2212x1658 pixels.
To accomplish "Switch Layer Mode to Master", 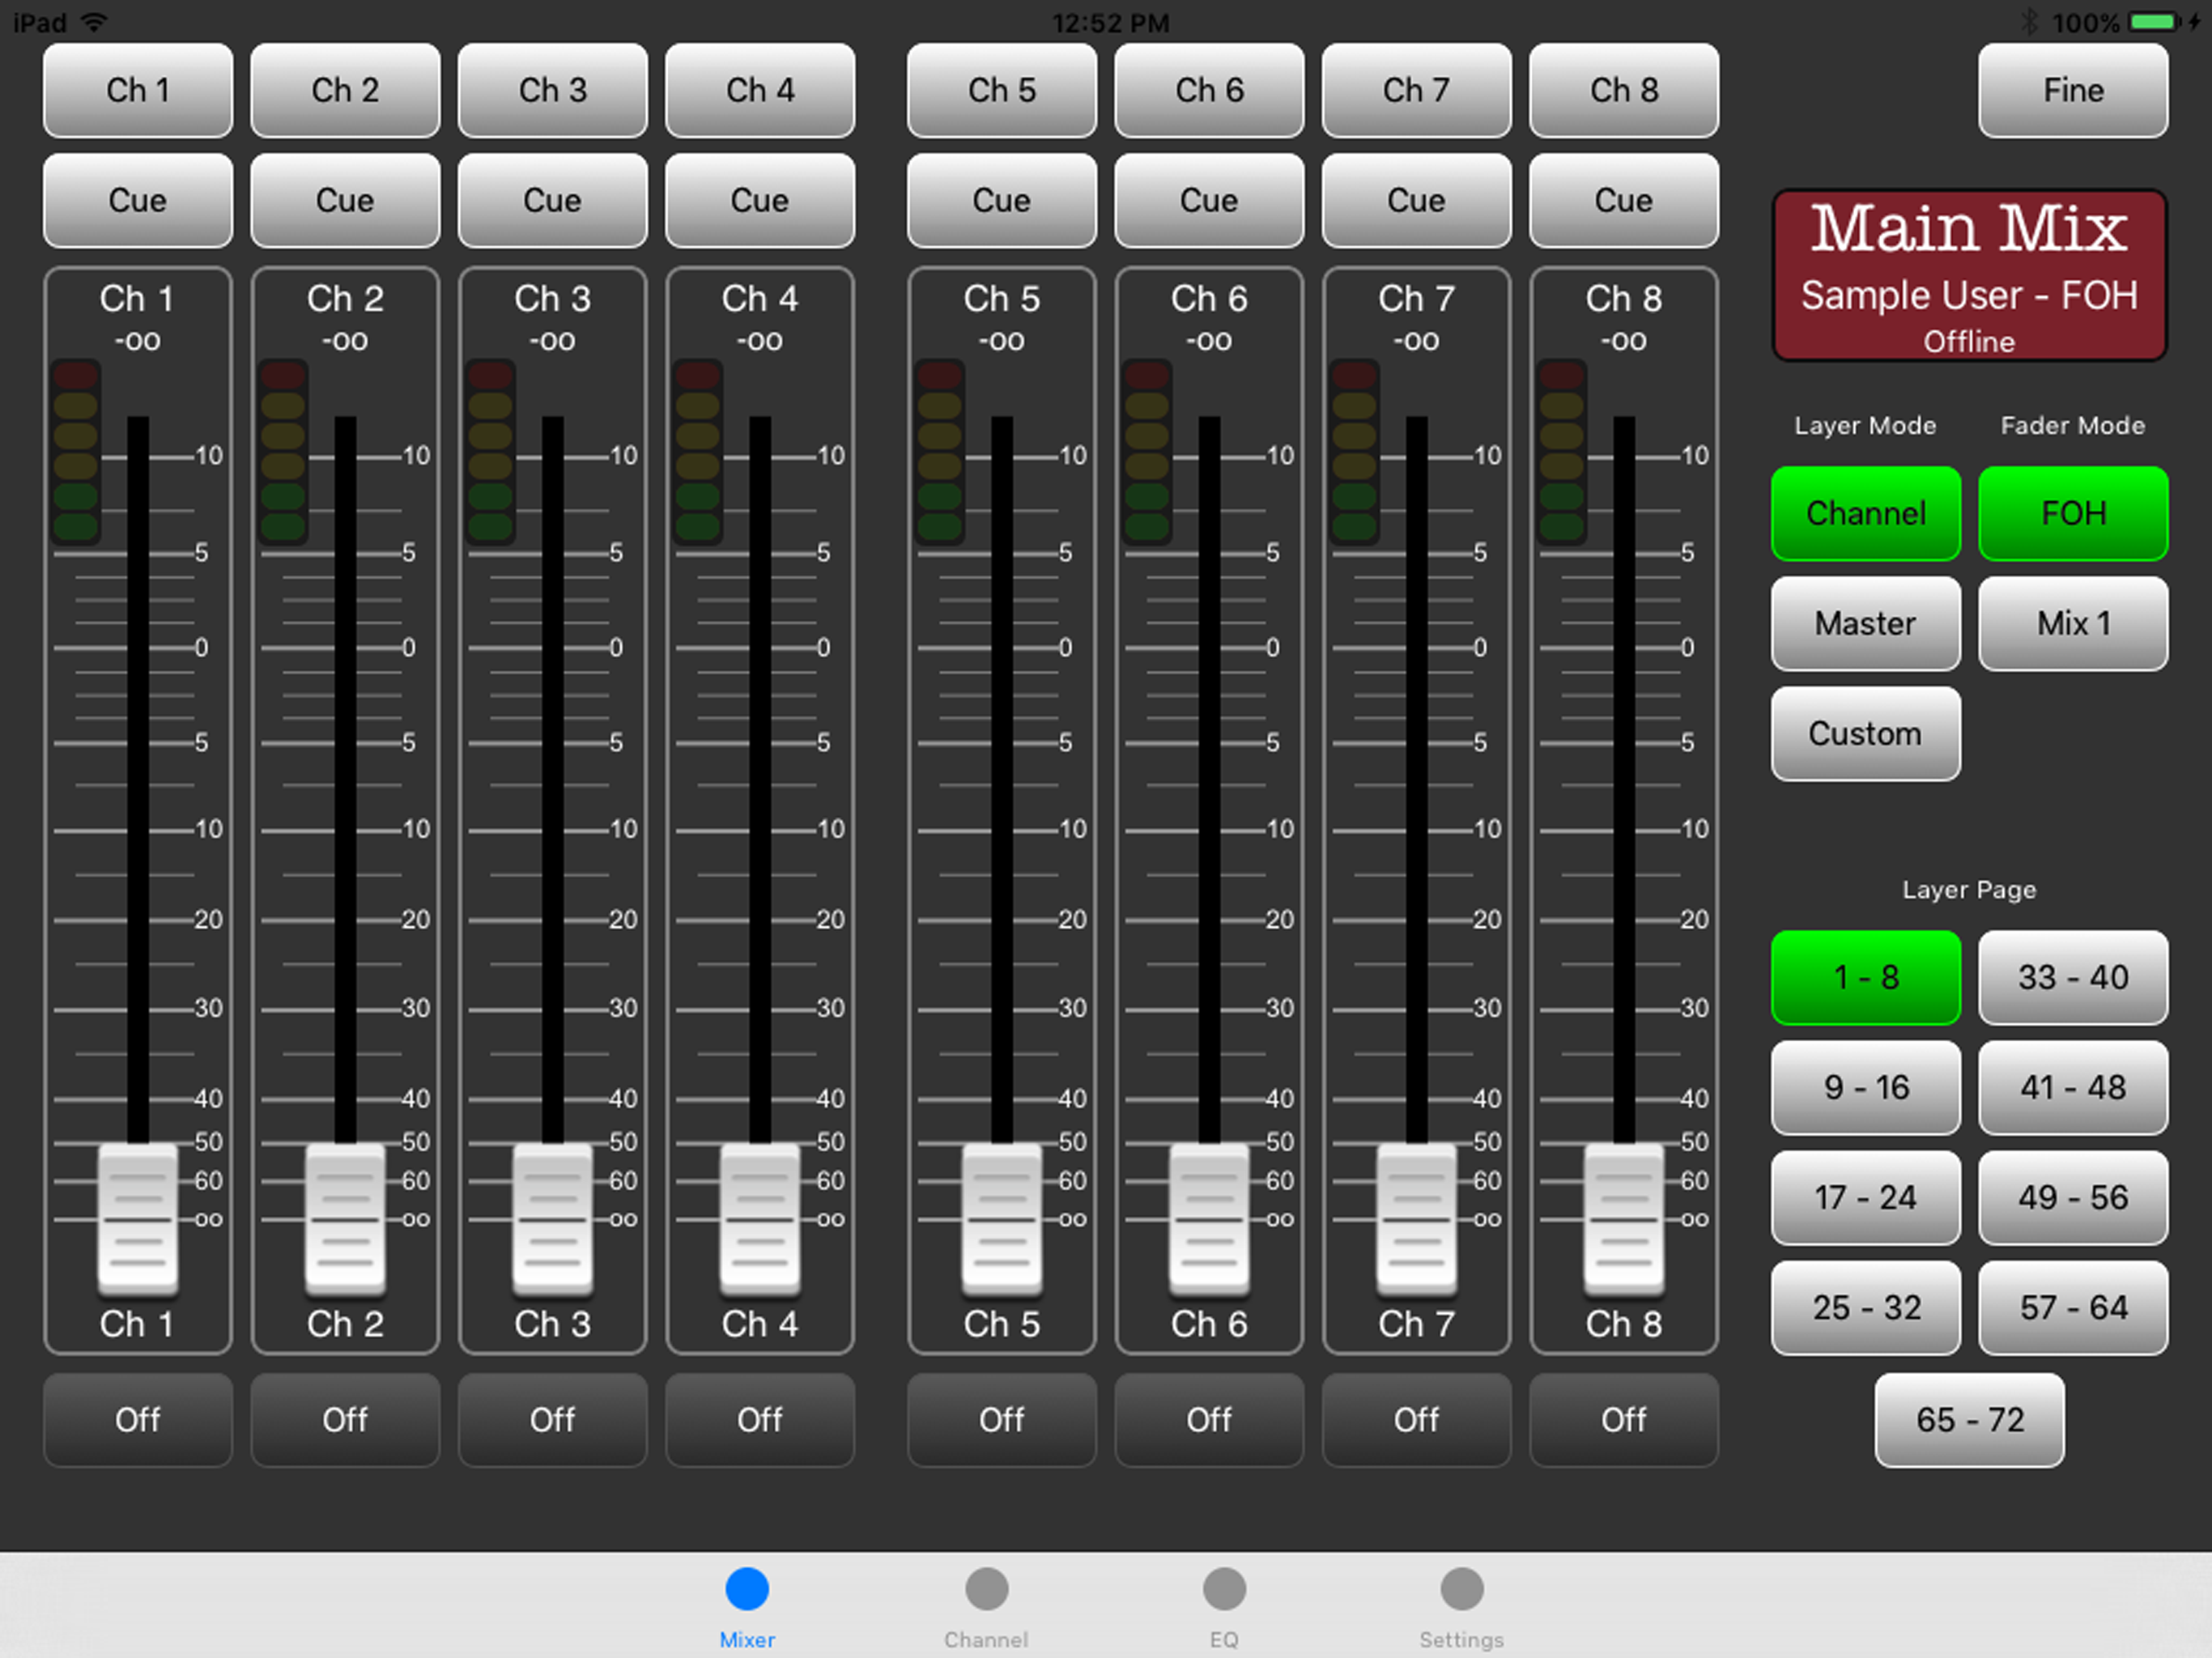I will 1865,623.
